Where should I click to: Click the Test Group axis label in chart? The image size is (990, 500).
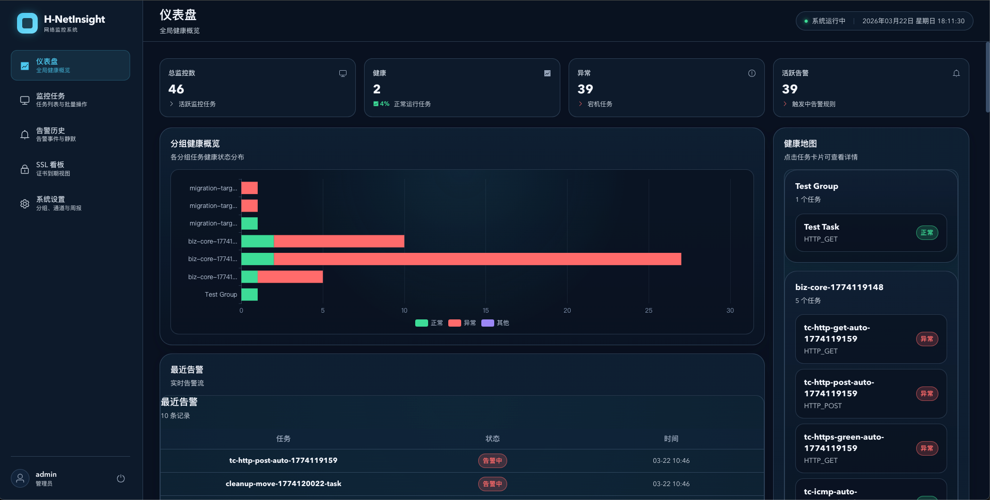point(221,295)
